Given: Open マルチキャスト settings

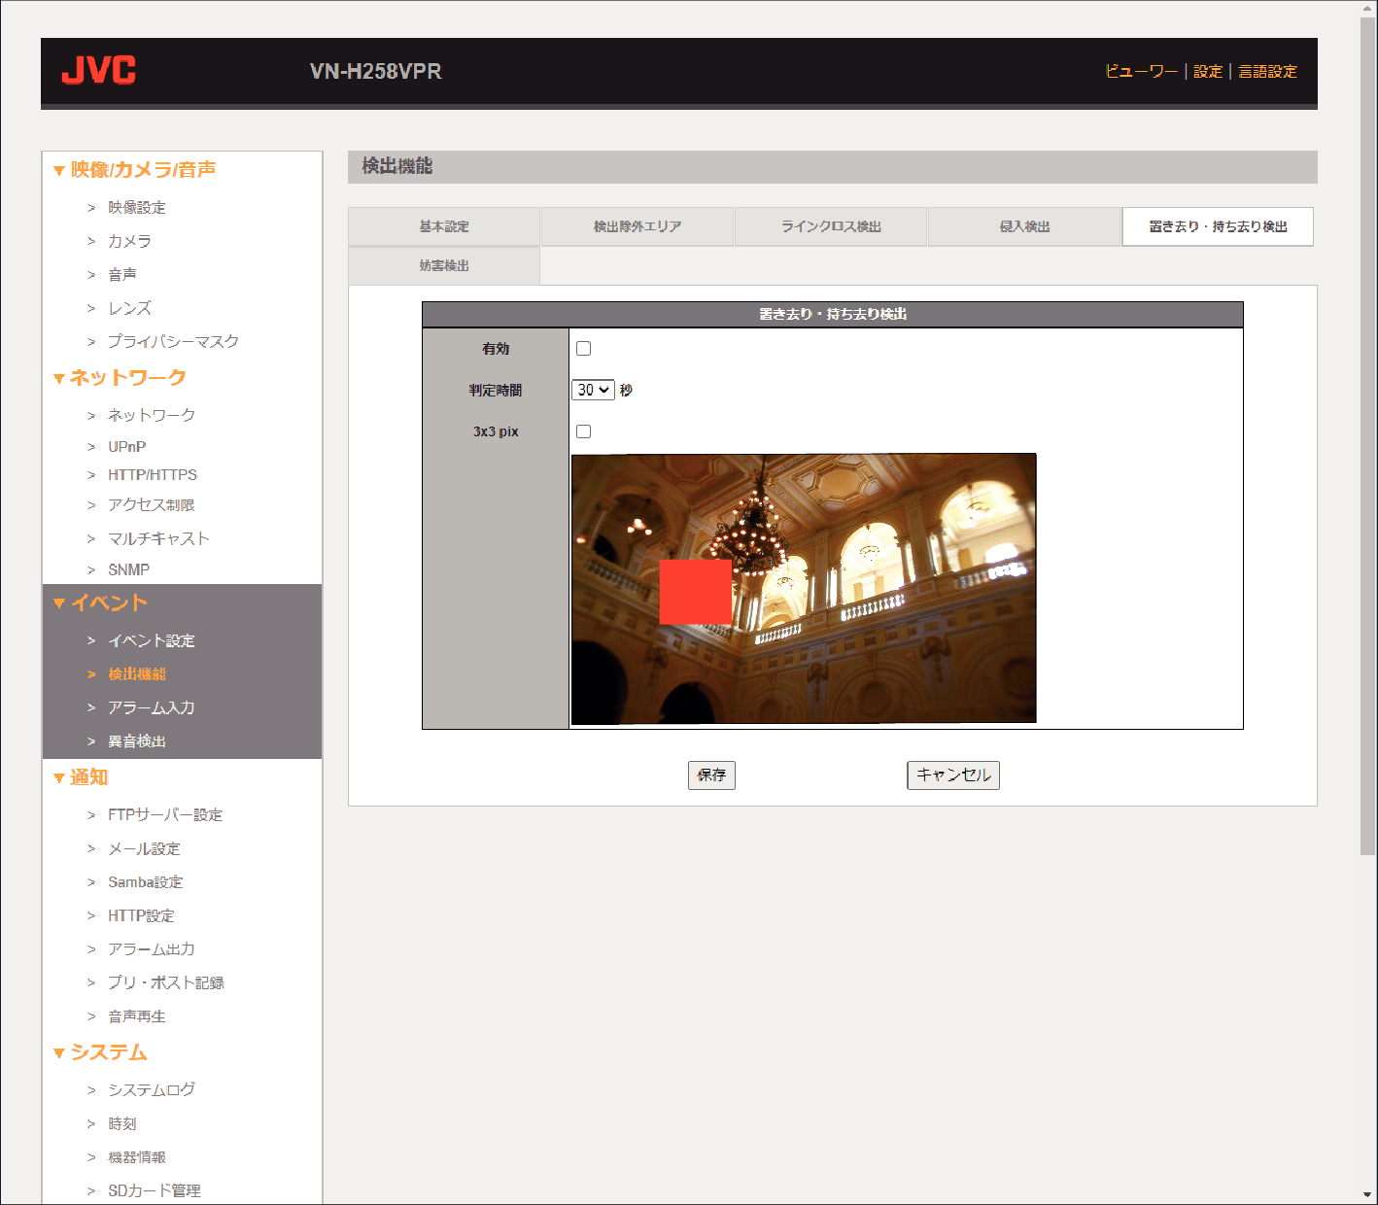Looking at the screenshot, I should 158,538.
